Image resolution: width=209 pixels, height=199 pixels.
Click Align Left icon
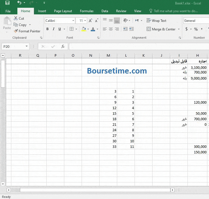105,29
